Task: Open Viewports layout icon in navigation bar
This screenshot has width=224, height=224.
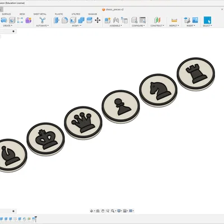Action: coord(130,211)
